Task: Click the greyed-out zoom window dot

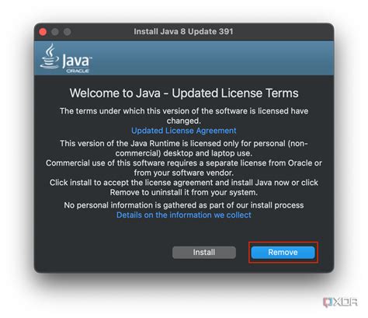Action: pyautogui.click(x=68, y=32)
